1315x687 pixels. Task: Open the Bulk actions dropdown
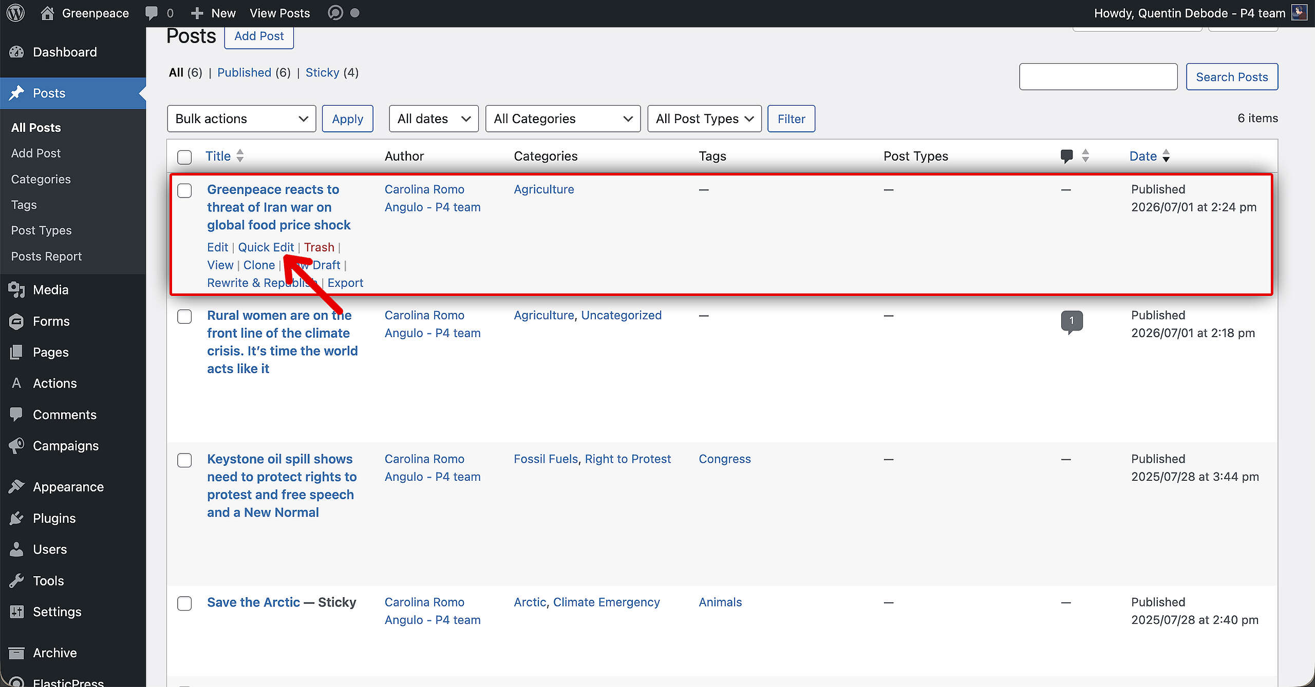241,119
